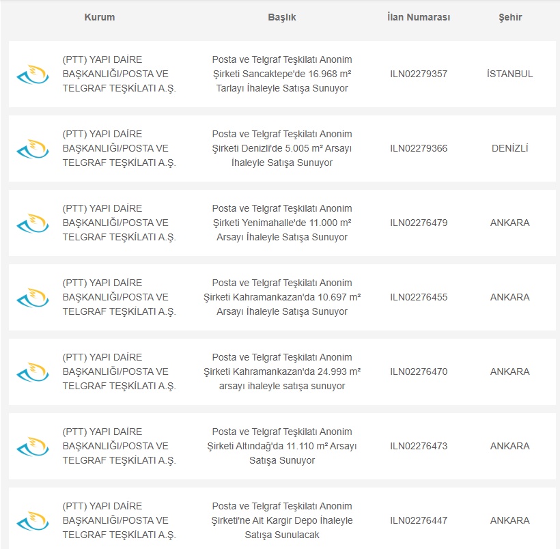The height and width of the screenshot is (549, 560).
Task: Click the Şehir column header
Action: click(x=510, y=17)
